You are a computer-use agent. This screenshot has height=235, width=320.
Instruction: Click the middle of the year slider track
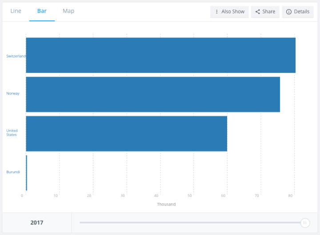190,223
